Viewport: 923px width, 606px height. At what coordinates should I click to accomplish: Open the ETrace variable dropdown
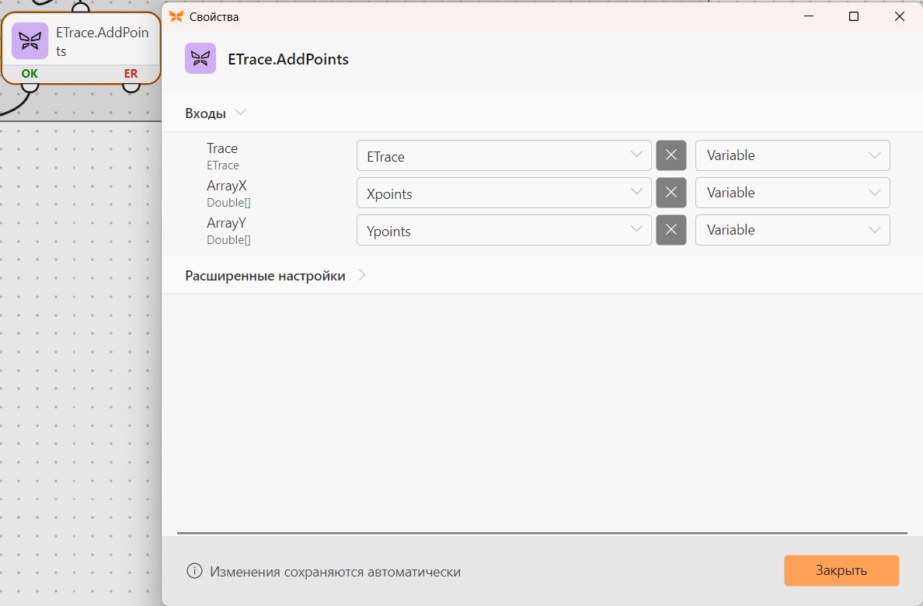(504, 155)
